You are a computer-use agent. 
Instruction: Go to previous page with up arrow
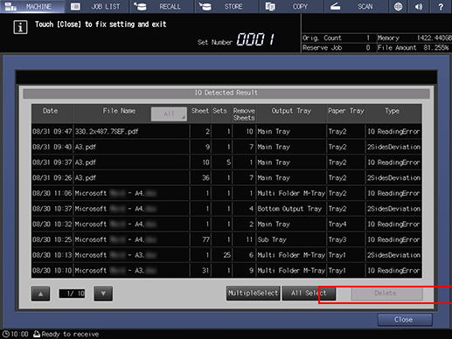[40, 294]
